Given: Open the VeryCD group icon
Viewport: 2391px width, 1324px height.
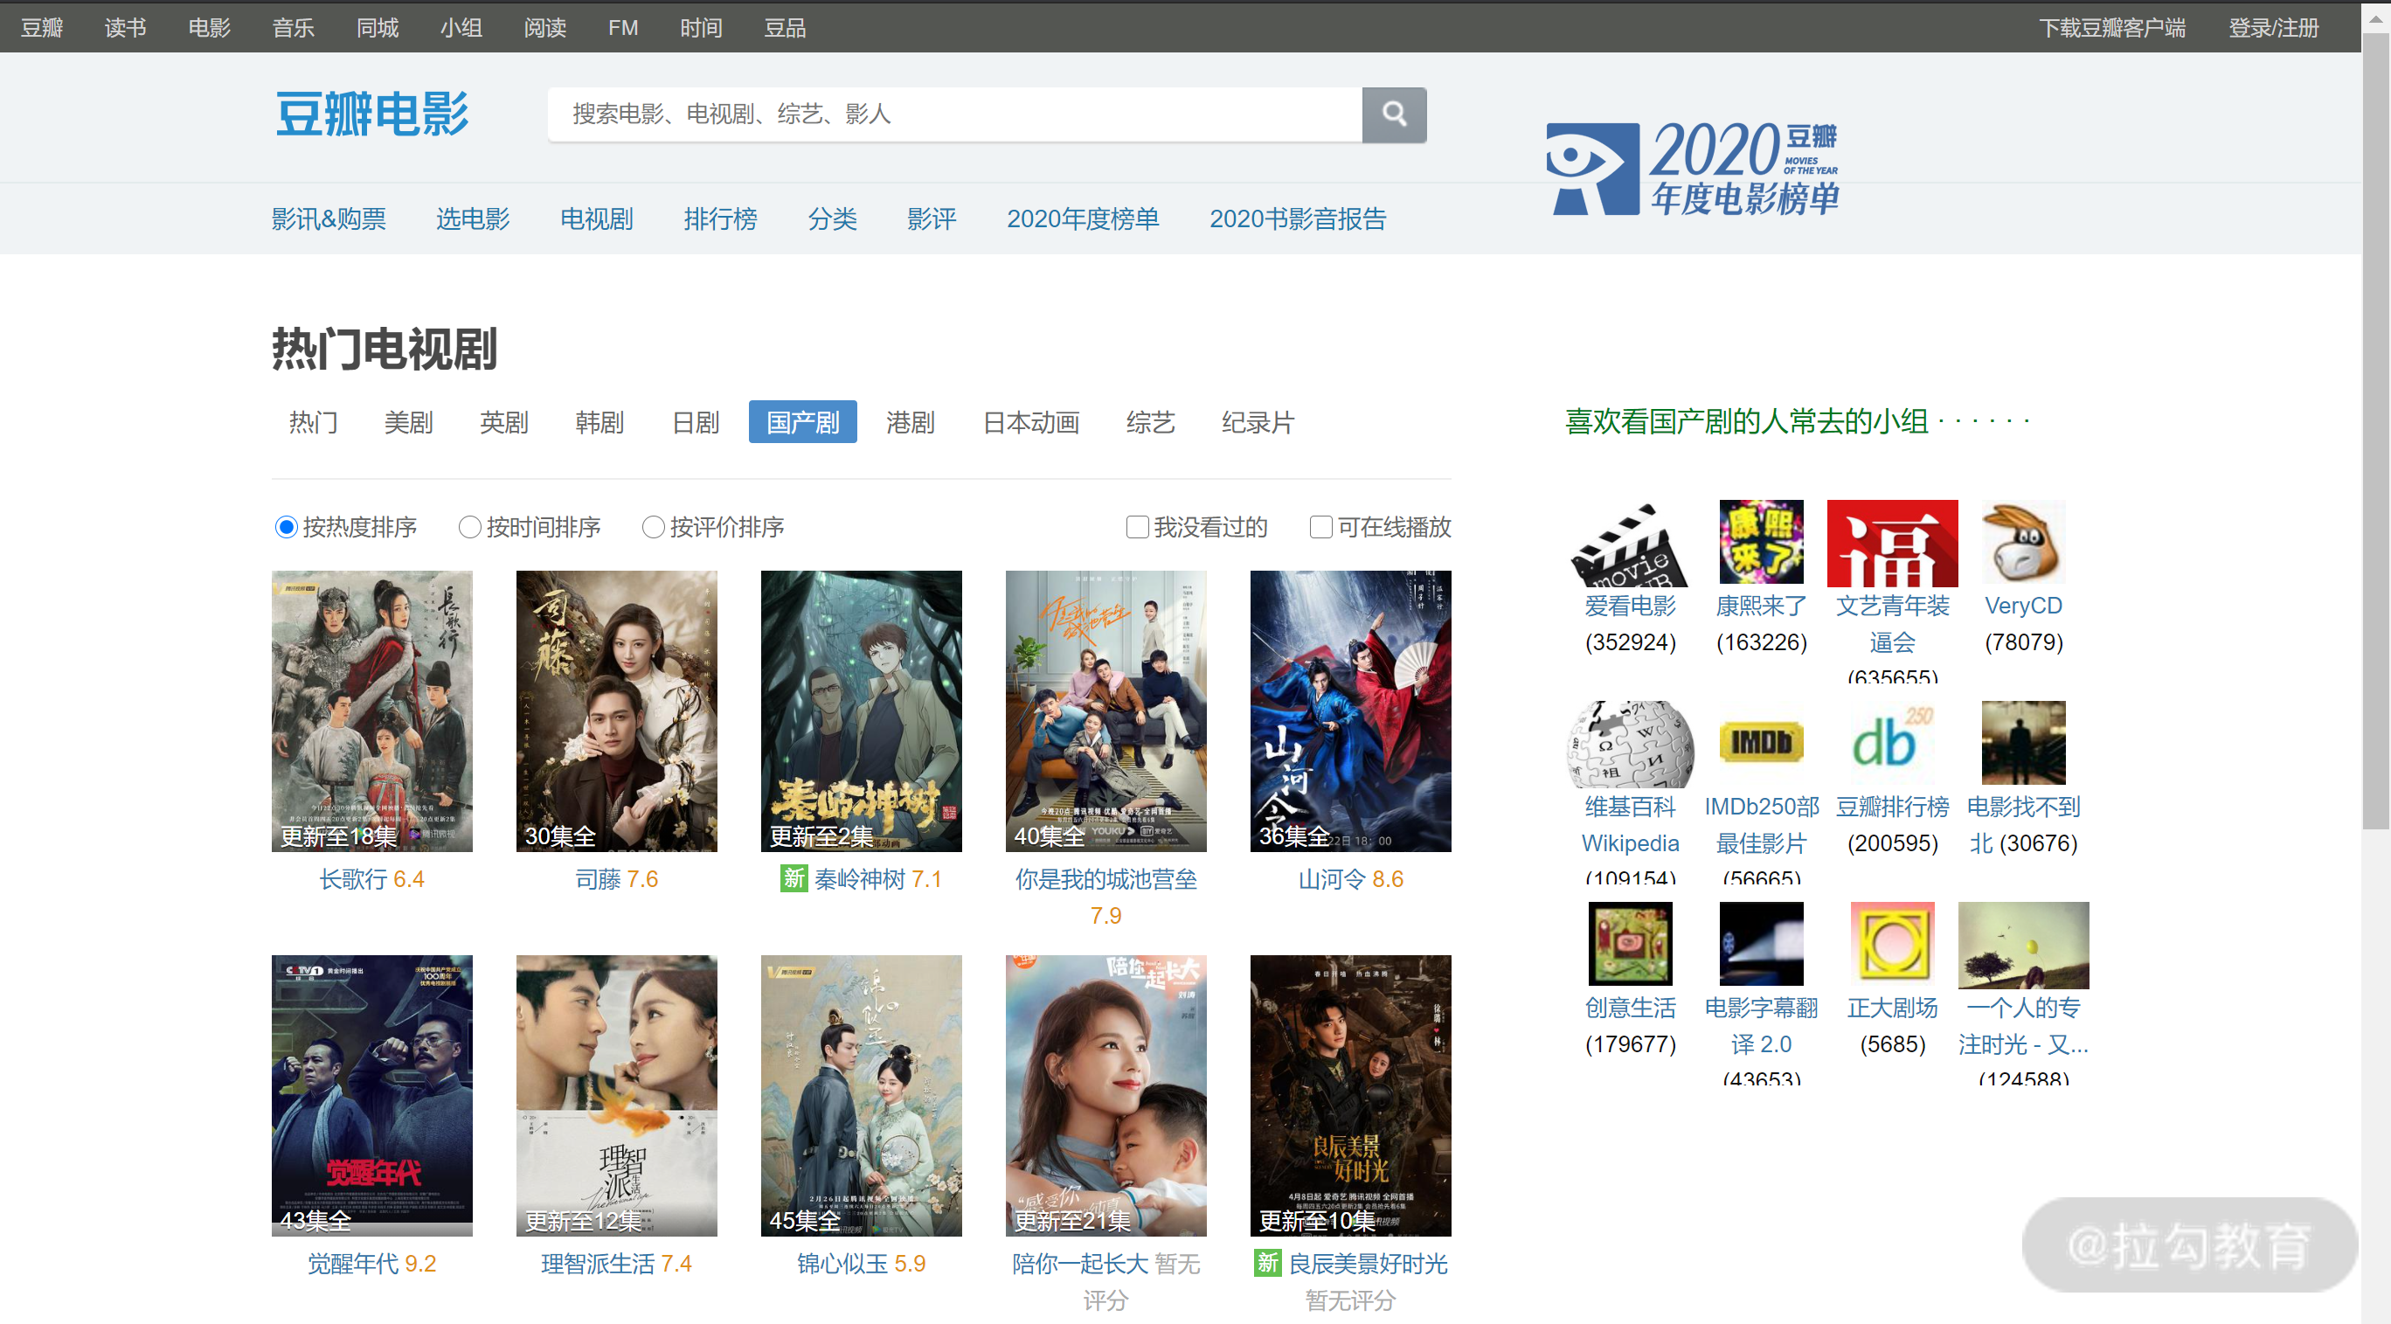Looking at the screenshot, I should [x=2022, y=544].
